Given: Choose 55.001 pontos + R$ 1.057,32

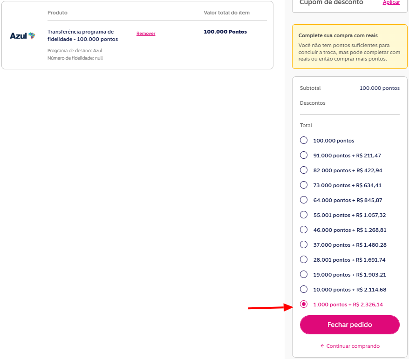Looking at the screenshot, I should click(x=304, y=215).
